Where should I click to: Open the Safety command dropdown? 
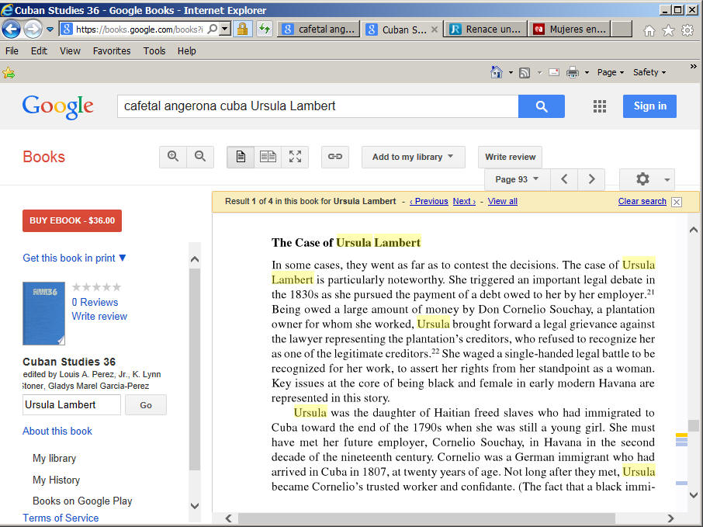(649, 72)
